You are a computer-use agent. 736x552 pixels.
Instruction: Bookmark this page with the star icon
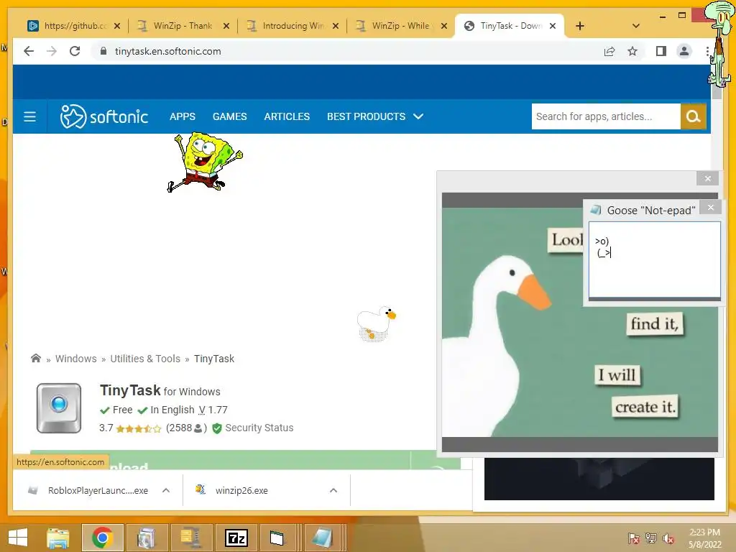point(632,51)
